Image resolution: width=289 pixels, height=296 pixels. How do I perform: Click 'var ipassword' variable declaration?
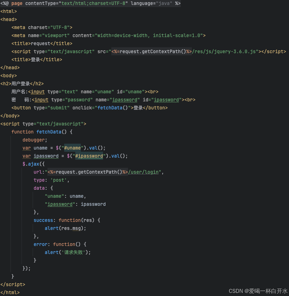tap(40, 156)
